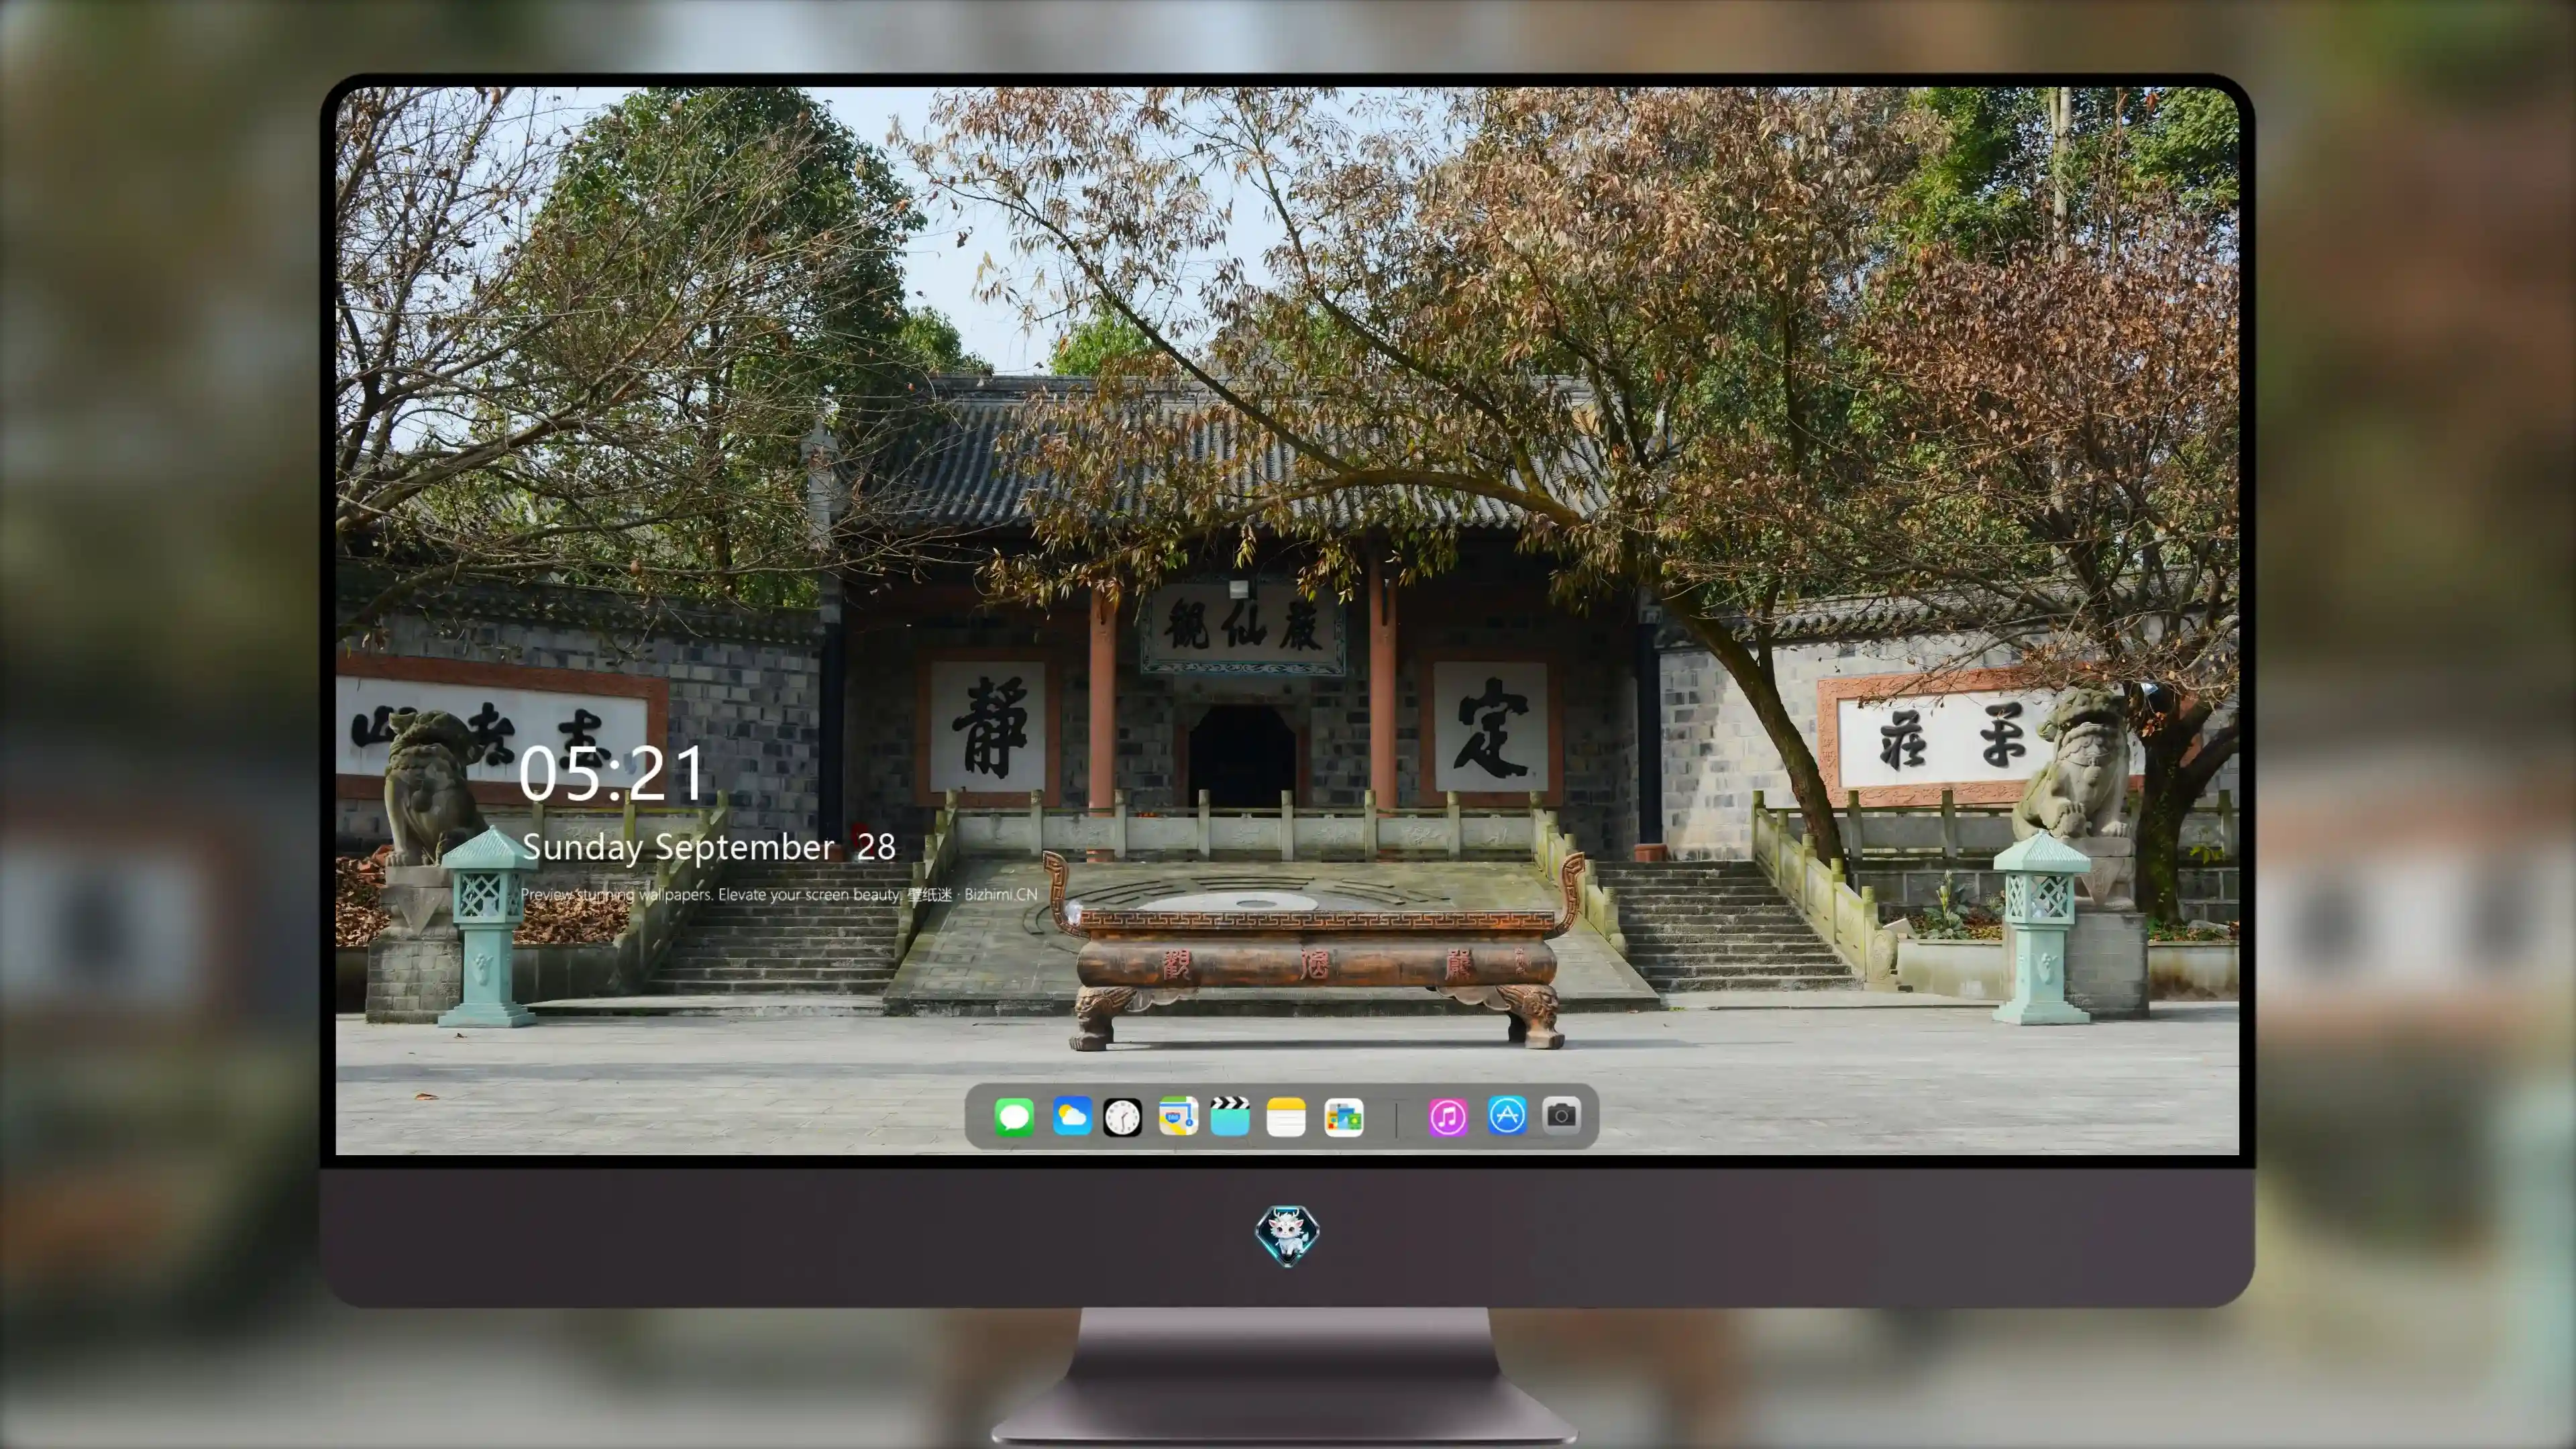
Task: Open the Clock app icon
Action: (1122, 1117)
